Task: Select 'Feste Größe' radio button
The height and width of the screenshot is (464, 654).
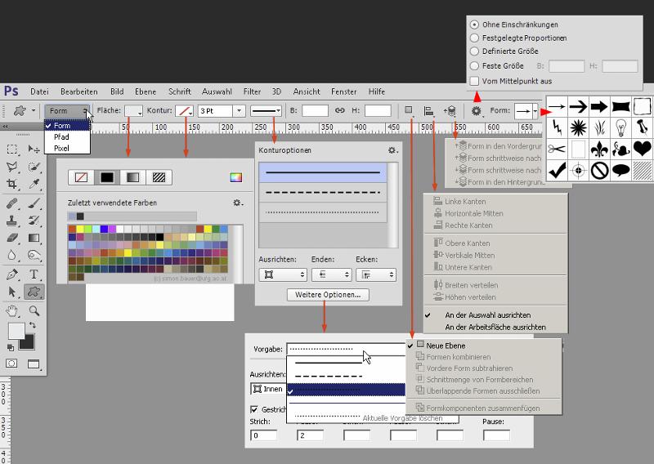Action: (475, 66)
